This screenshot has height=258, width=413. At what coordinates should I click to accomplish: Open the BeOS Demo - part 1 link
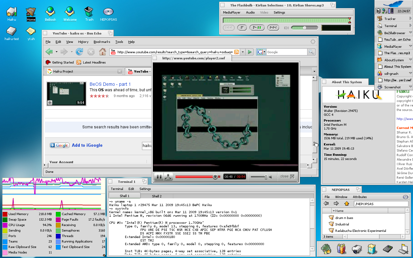click(110, 84)
